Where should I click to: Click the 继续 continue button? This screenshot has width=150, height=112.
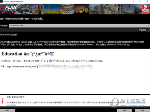click(124, 110)
